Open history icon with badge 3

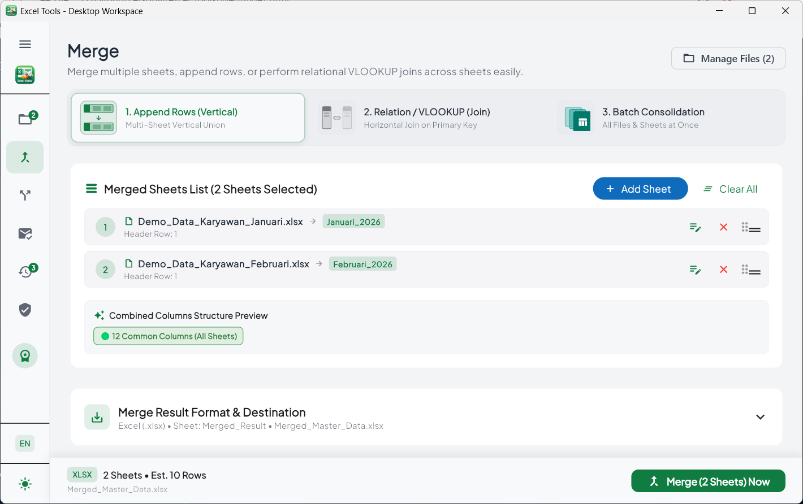(25, 272)
